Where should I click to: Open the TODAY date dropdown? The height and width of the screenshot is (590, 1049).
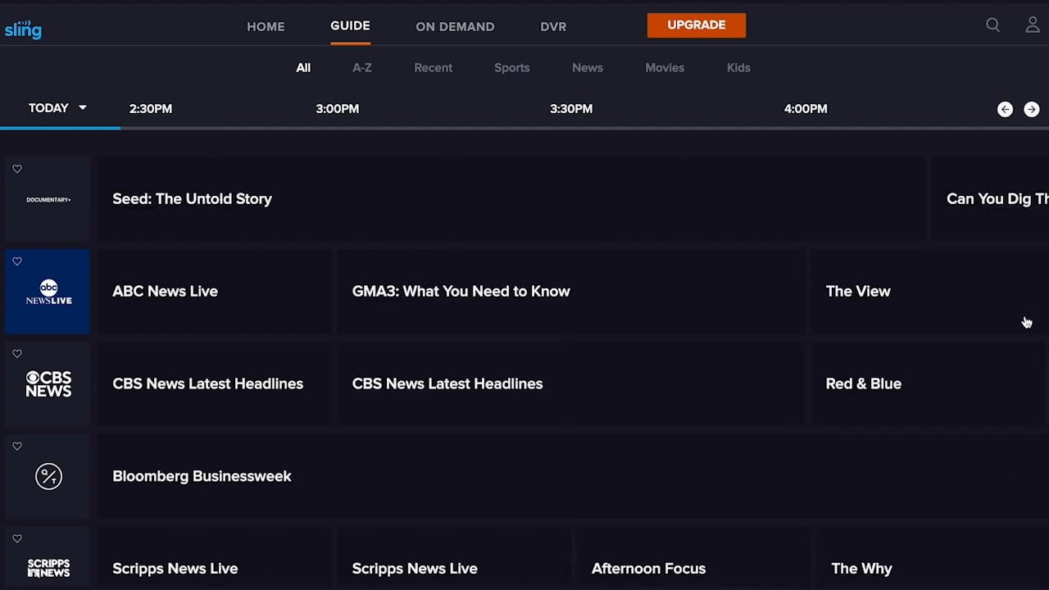pyautogui.click(x=57, y=107)
